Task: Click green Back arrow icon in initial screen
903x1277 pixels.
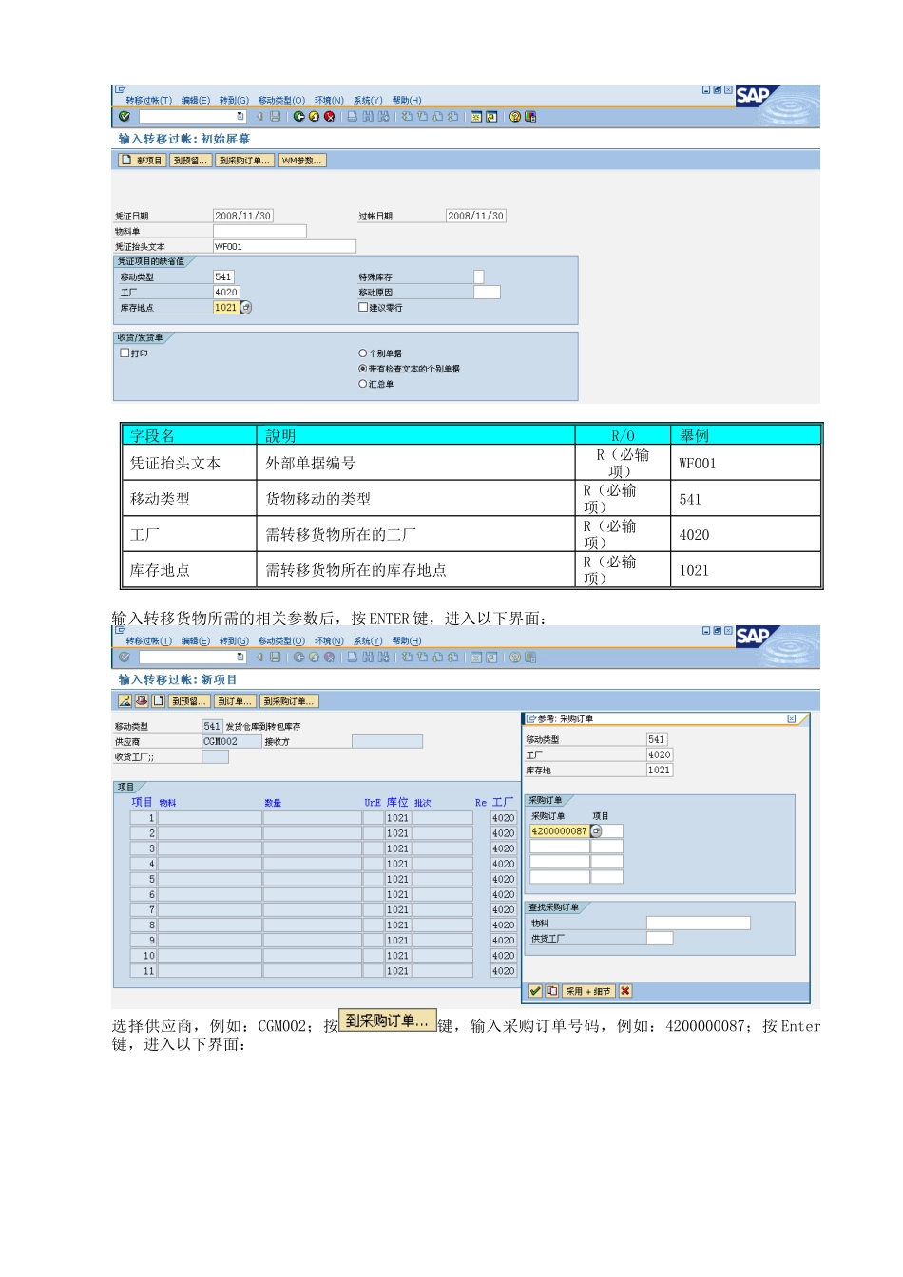Action: pos(299,116)
